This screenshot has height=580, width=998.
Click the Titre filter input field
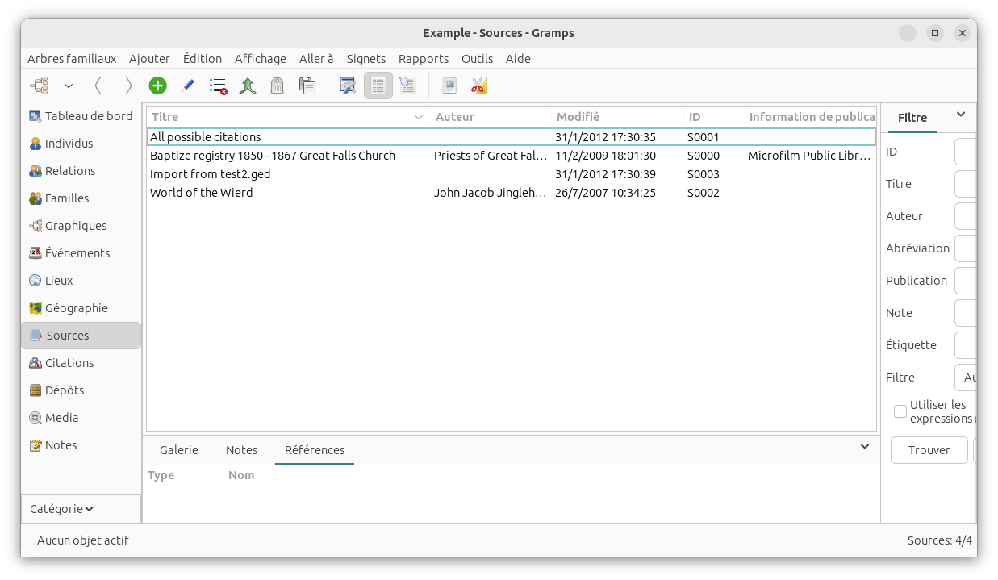click(x=966, y=184)
